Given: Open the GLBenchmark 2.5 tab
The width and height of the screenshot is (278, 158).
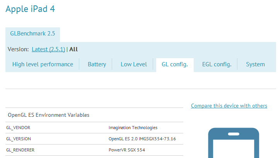Looking at the screenshot, I should point(32,34).
